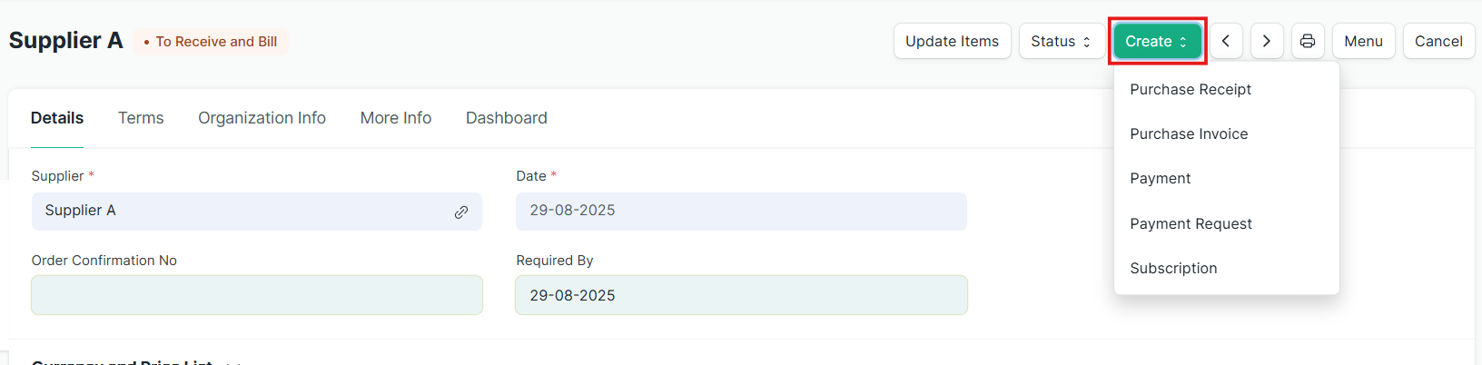Open link icon in Supplier field
1482x365 pixels.
click(461, 212)
